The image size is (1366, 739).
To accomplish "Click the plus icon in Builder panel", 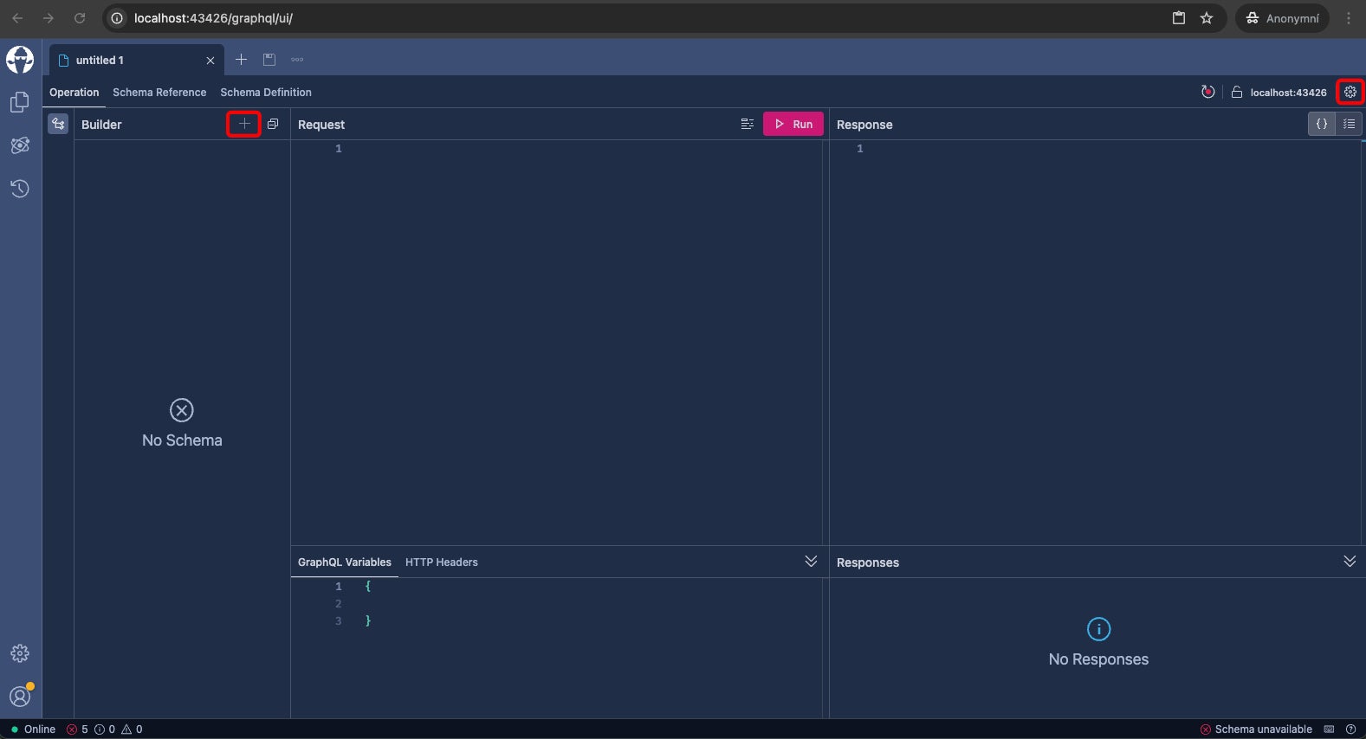I will pyautogui.click(x=244, y=124).
